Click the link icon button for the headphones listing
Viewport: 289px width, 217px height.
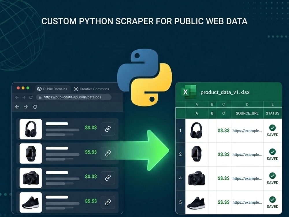tap(108, 129)
